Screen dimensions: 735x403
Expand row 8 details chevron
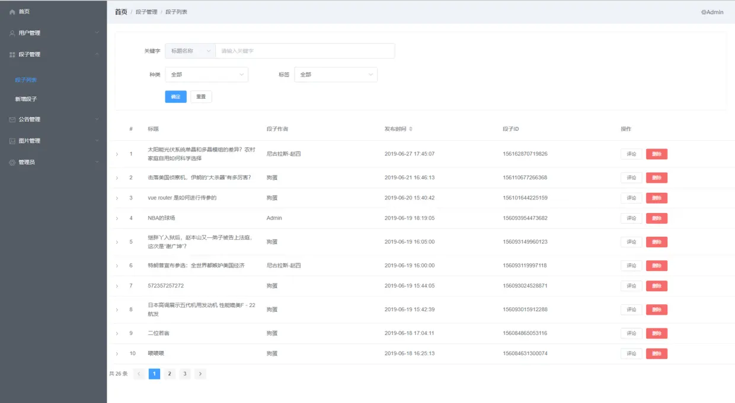click(117, 310)
